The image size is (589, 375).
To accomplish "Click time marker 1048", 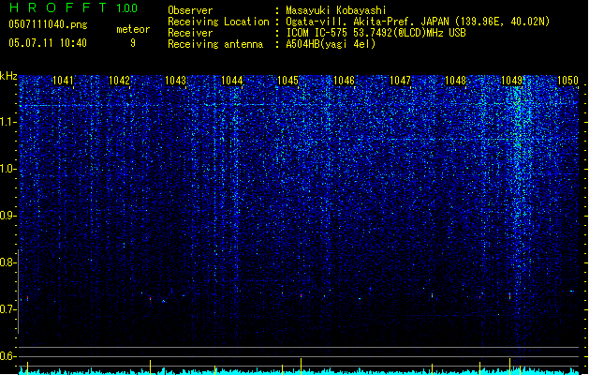I will (455, 81).
